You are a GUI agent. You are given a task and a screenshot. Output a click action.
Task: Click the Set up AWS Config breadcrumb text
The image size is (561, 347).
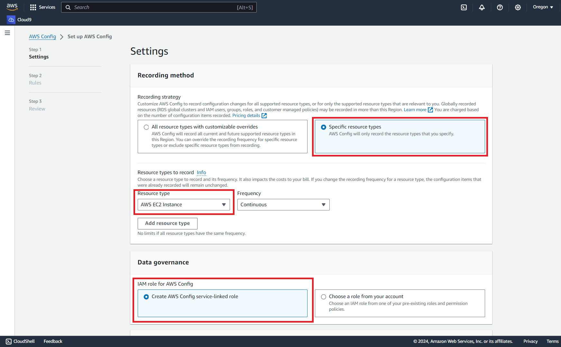pos(90,37)
